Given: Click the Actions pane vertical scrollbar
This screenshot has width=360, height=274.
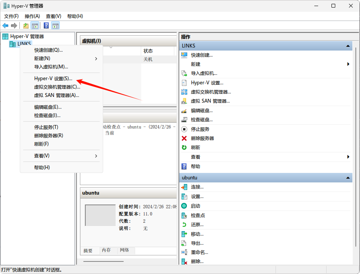Looking at the screenshot, I should [x=356, y=147].
